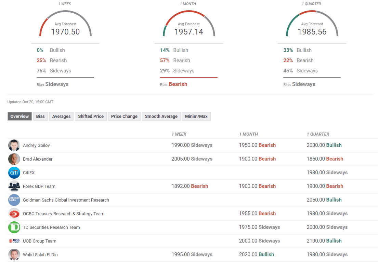Click the Goldman Sachs logo icon
The width and height of the screenshot is (379, 262).
pos(14,200)
